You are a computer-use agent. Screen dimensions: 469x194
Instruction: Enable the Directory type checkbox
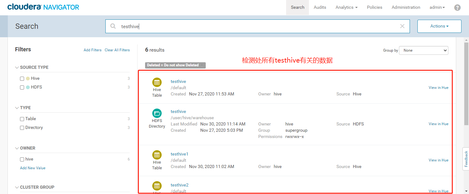(22, 128)
